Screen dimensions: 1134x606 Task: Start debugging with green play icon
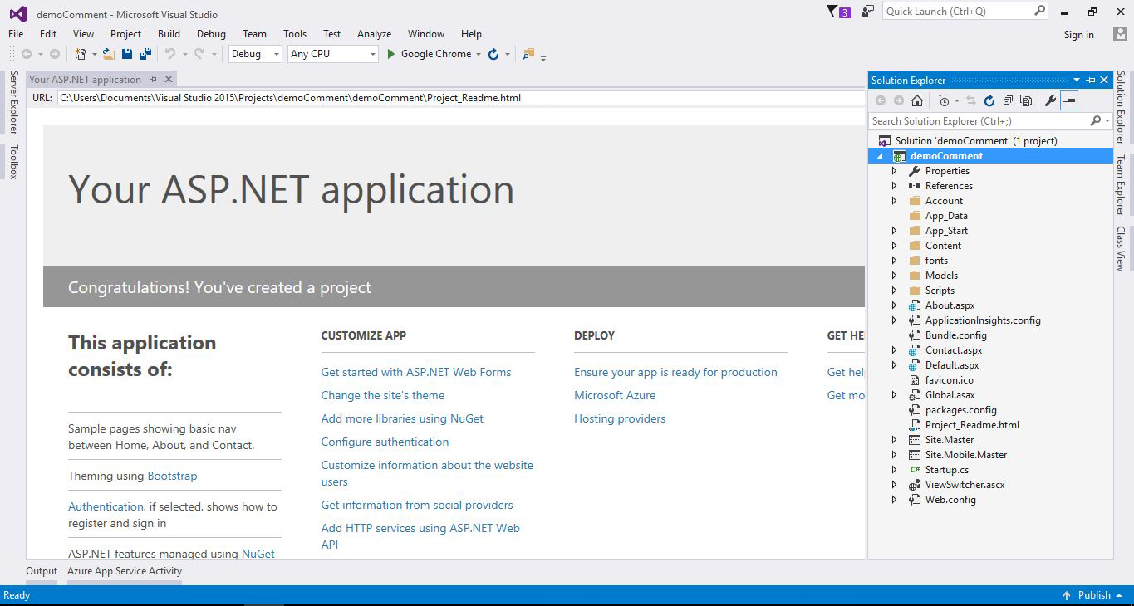pyautogui.click(x=390, y=54)
